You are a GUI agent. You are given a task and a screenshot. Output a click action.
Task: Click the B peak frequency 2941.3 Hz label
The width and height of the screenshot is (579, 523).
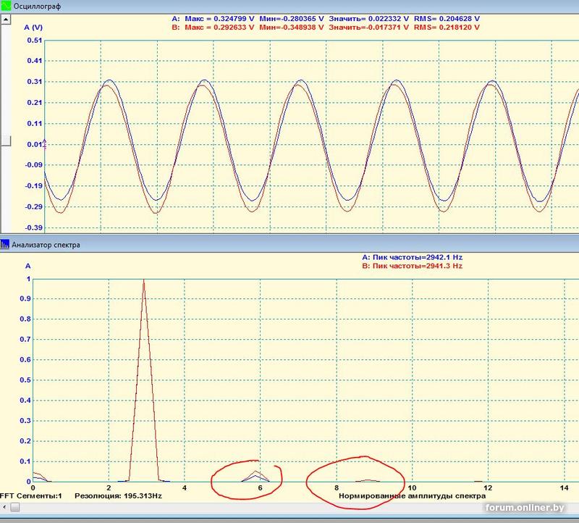[413, 266]
